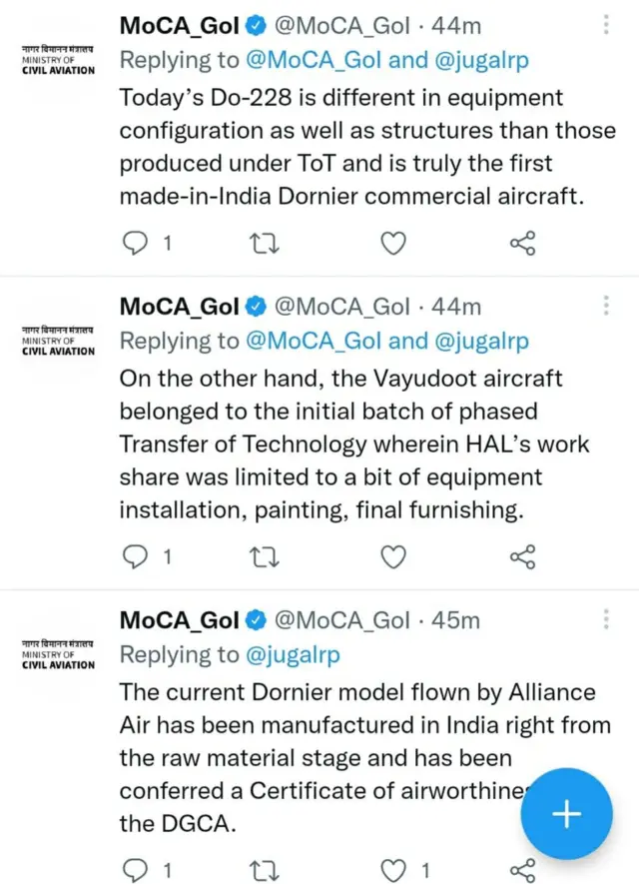Open the reply icon on the first tweet
Image resolution: width=639 pixels, height=884 pixels.
(136, 243)
